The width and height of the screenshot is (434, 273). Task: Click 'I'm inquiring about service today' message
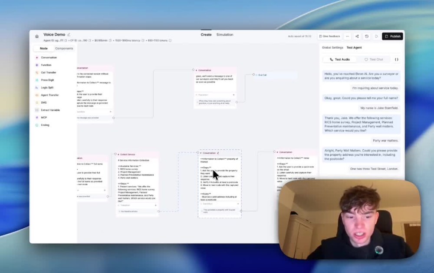[x=375, y=88]
